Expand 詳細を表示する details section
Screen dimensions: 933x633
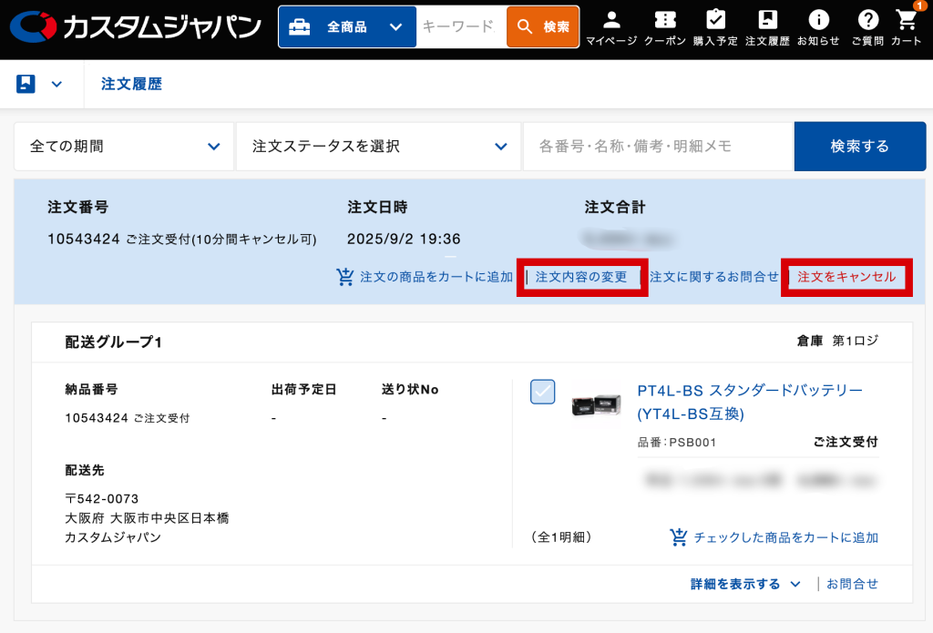click(744, 584)
